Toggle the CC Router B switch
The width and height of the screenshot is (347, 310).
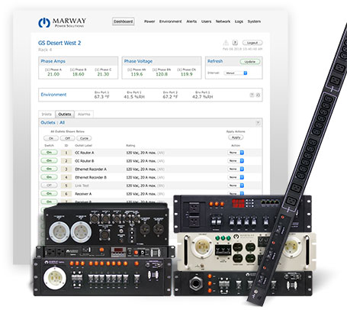click(49, 160)
